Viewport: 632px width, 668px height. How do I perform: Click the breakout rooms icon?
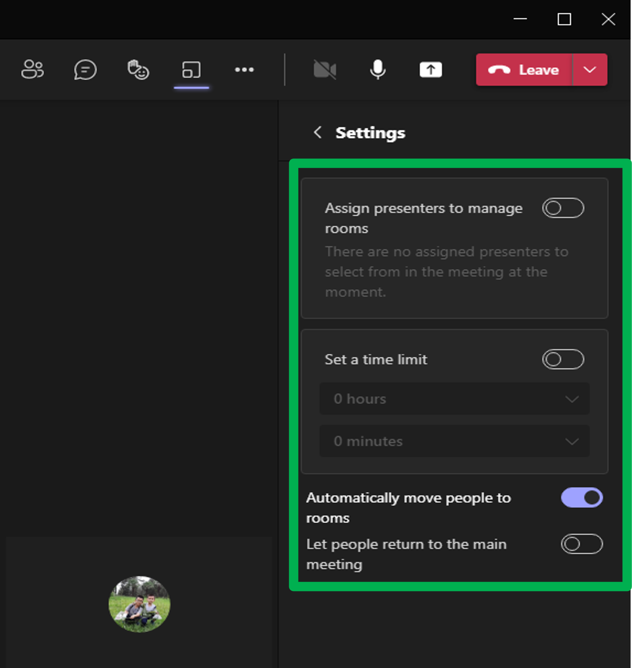point(191,70)
